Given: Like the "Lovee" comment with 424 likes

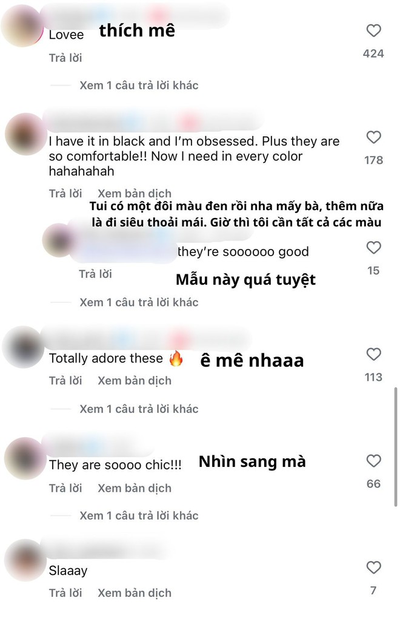Looking at the screenshot, I should point(373,31).
